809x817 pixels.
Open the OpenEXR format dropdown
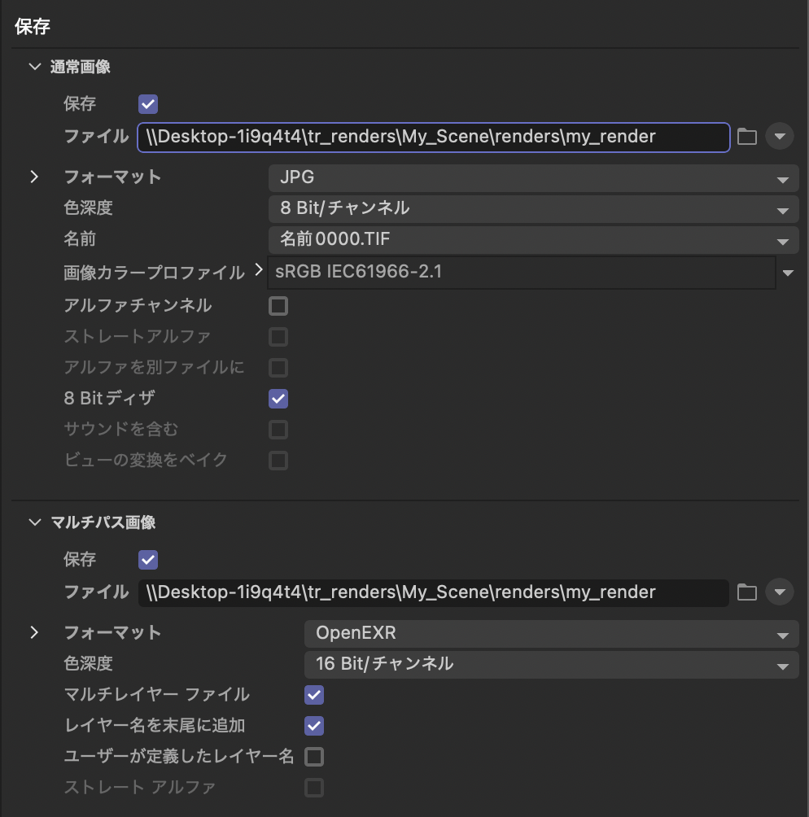tap(552, 634)
